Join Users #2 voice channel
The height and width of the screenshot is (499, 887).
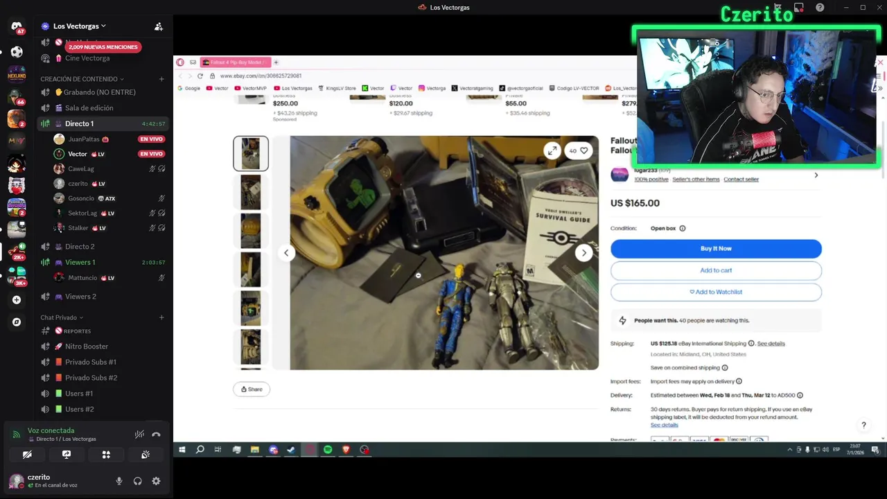click(103, 409)
